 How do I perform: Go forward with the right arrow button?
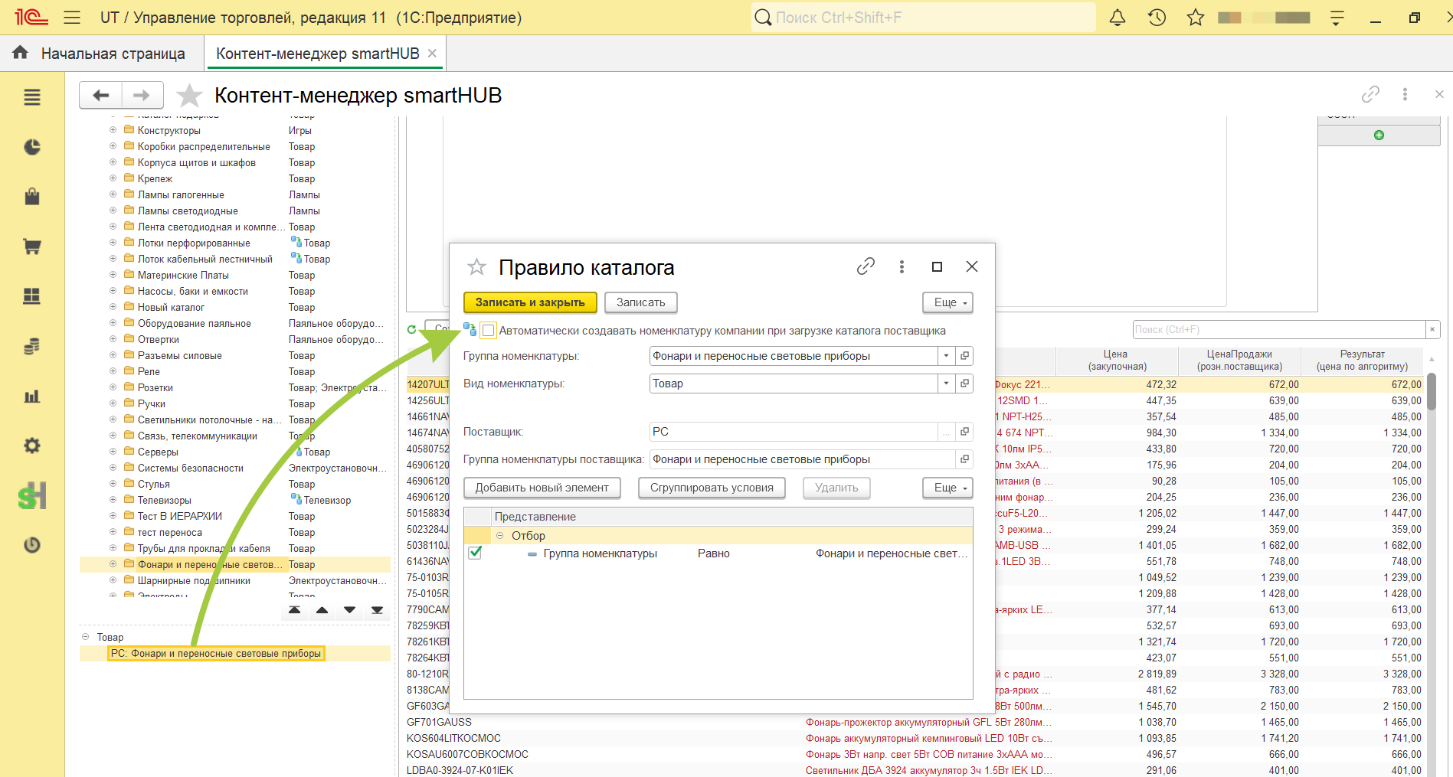pyautogui.click(x=142, y=96)
